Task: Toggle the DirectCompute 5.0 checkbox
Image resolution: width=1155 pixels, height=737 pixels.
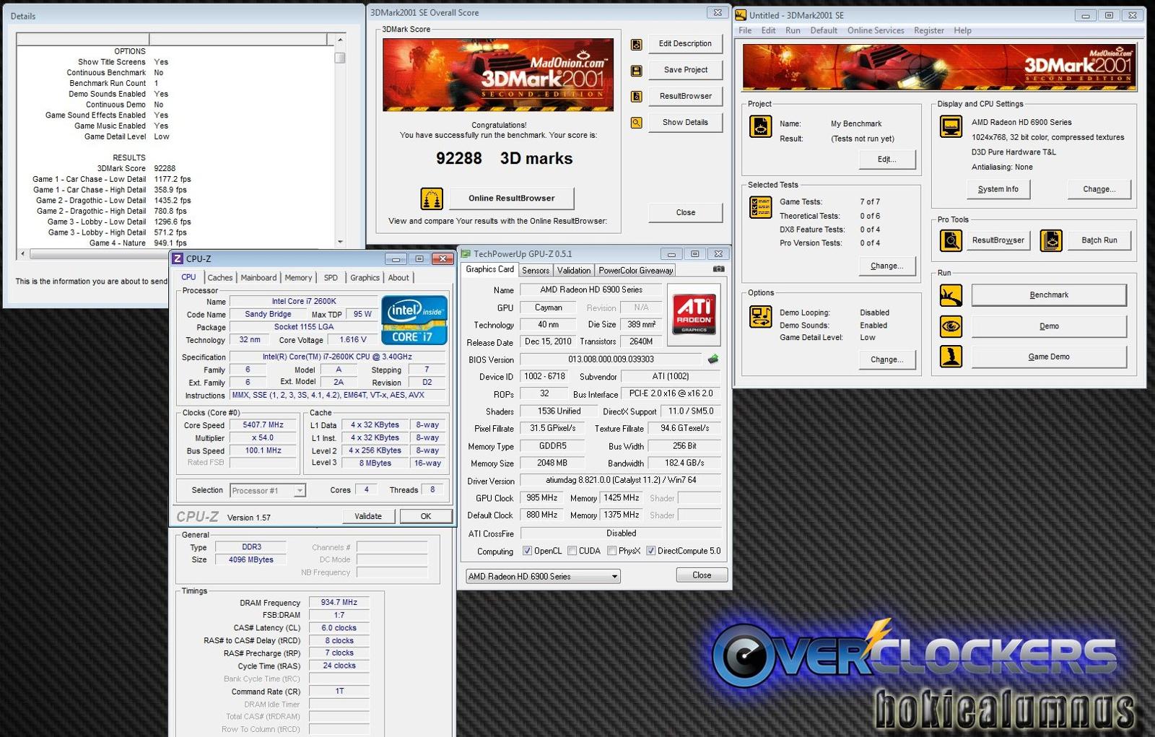Action: pos(650,551)
